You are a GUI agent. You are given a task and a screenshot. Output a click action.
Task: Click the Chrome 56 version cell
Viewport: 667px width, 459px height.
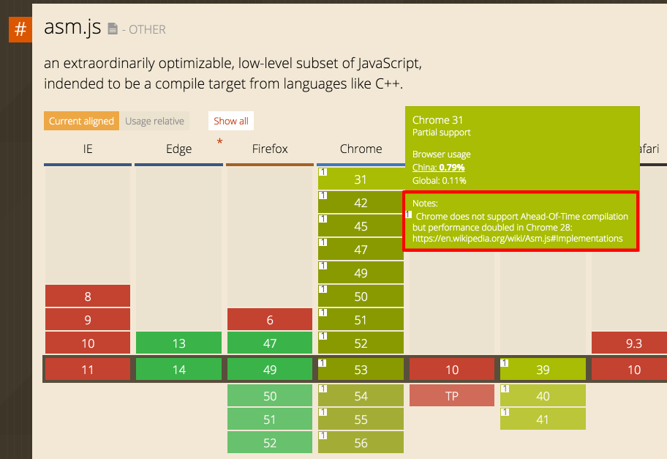[361, 442]
